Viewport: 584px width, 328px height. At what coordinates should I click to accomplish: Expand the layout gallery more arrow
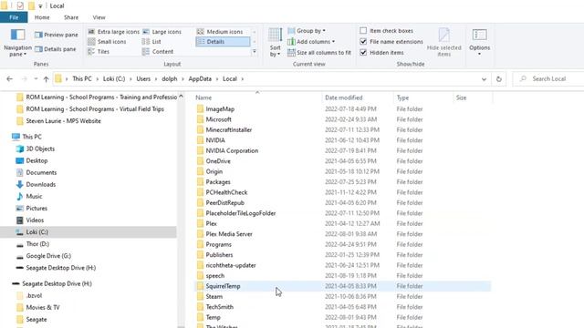coord(255,52)
